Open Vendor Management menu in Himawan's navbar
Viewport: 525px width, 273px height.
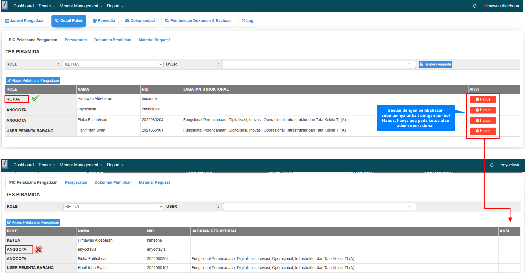[x=81, y=6]
